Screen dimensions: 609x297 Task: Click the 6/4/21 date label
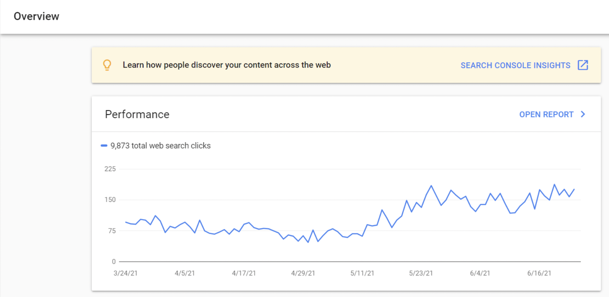(480, 273)
